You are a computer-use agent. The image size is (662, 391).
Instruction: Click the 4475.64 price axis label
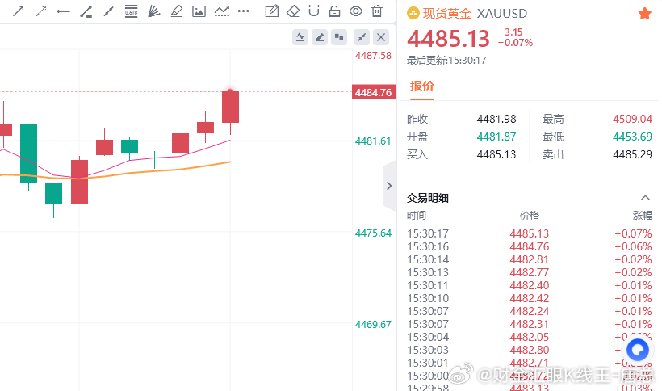click(x=373, y=233)
